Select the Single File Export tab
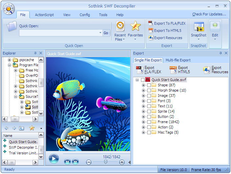 (x=148, y=60)
